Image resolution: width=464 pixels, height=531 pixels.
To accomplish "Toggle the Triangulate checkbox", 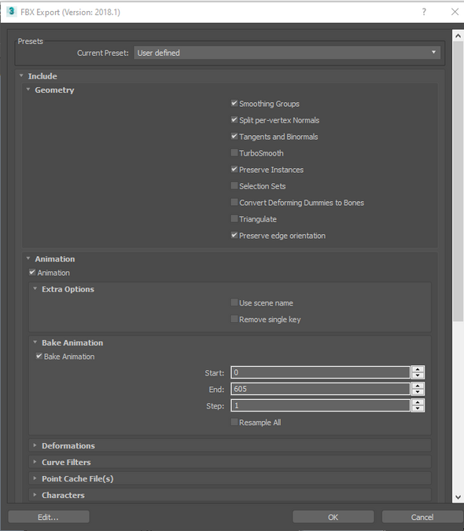I will pos(234,219).
